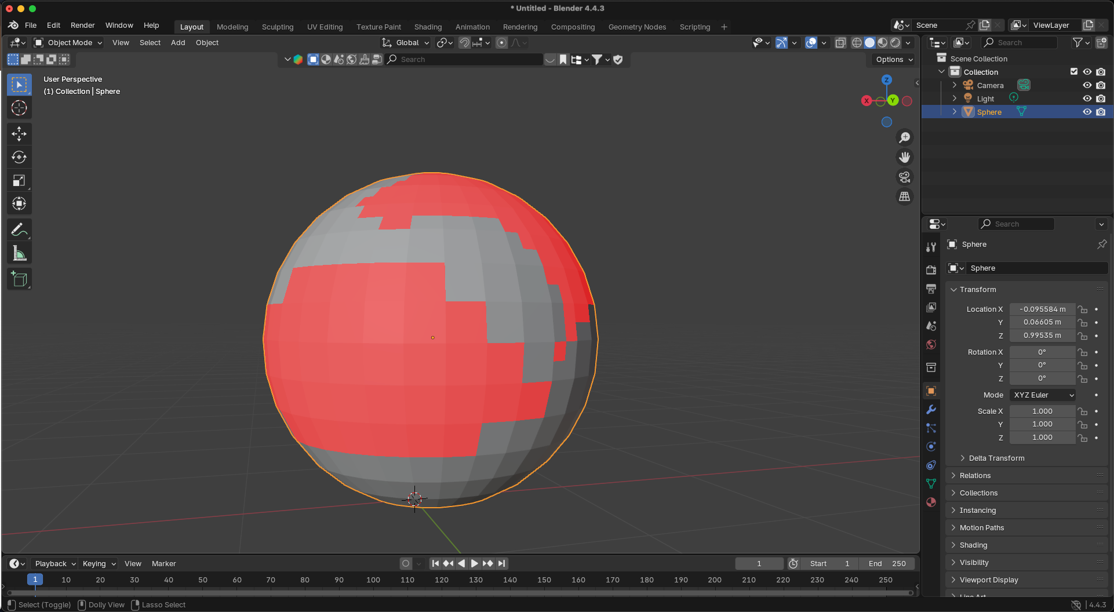
Task: Open the Physics properties tab
Action: tap(931, 446)
